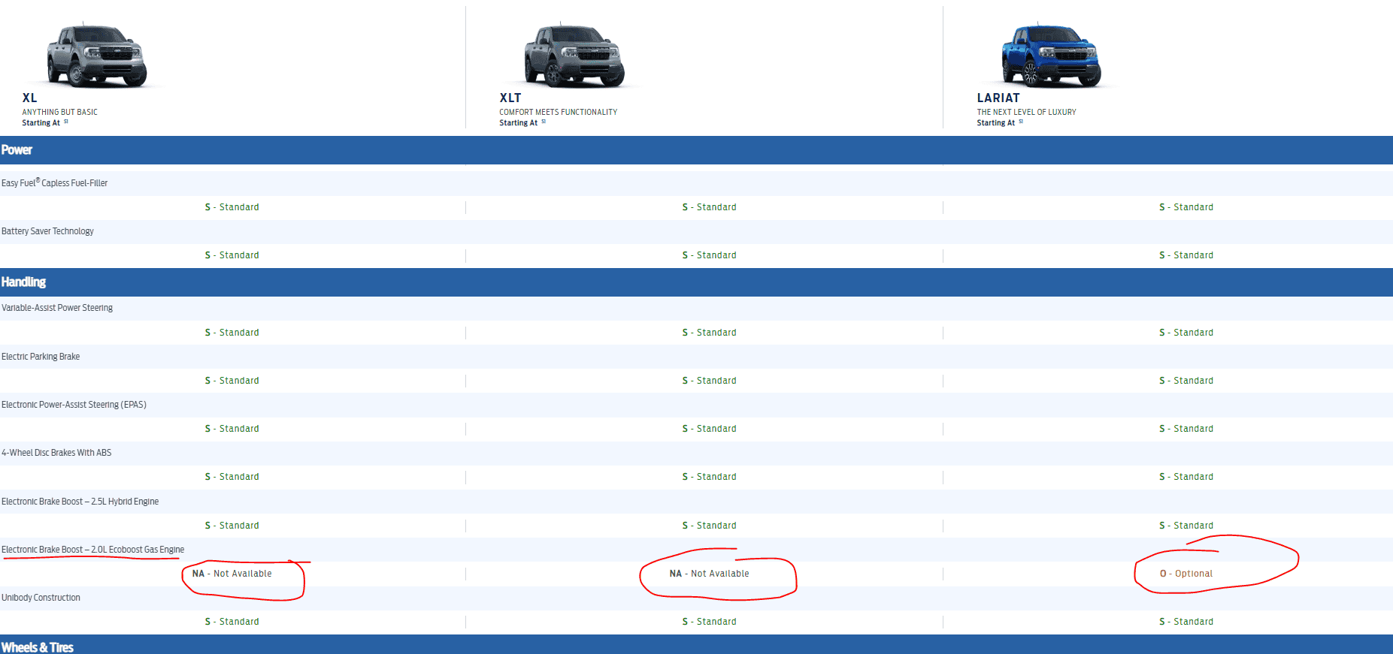Click XLT's Standard value for Electric Parking Brake
This screenshot has height=654, width=1393.
coord(709,381)
